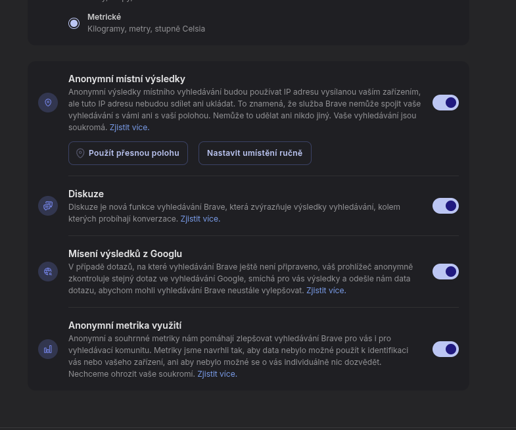Switch off Mísení výsledků z Googlu toggle

pos(445,272)
